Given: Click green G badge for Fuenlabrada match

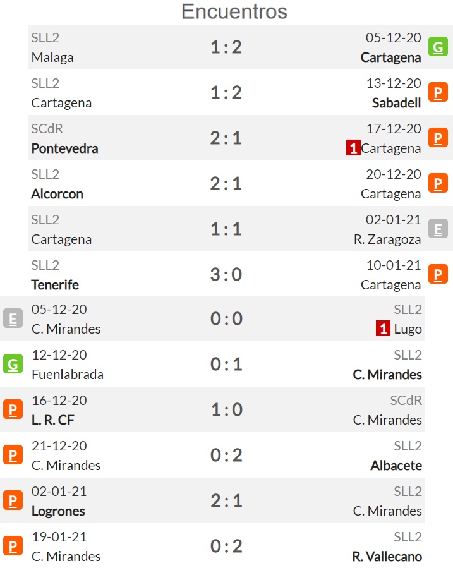Looking at the screenshot, I should coord(13,364).
